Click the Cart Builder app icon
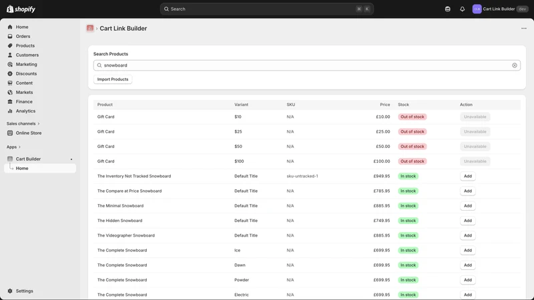The width and height of the screenshot is (534, 300). [10, 159]
